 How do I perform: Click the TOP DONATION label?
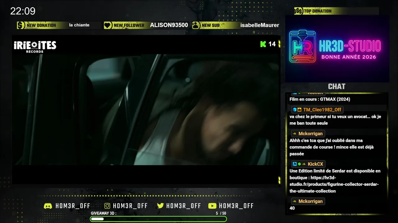pyautogui.click(x=318, y=11)
